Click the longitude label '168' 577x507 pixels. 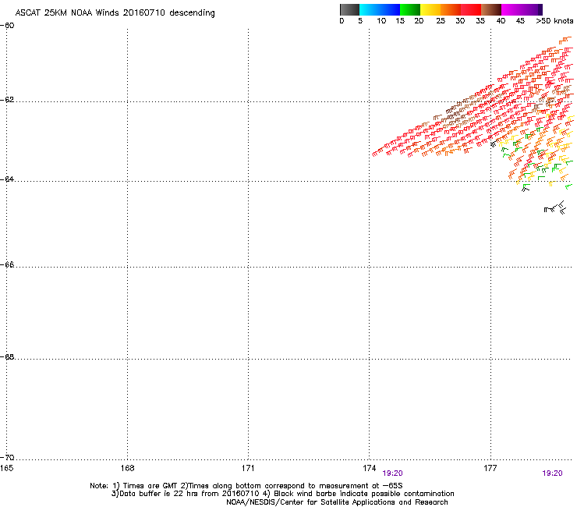point(127,468)
